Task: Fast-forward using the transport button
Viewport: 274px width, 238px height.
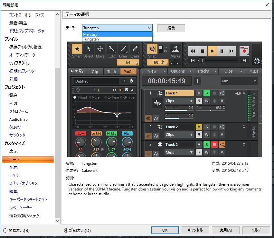Action: tap(231, 51)
